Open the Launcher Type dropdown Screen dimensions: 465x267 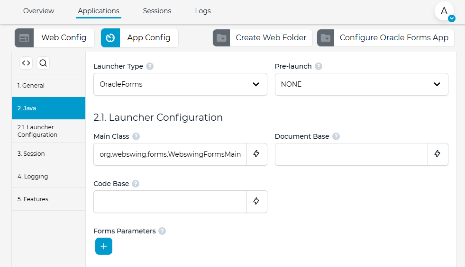point(180,84)
